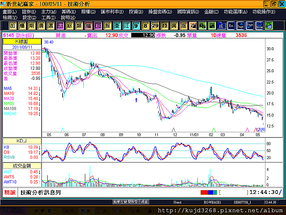286x215 pixels.
Task: Click the green triangle marker near 02
Action: coord(214,130)
